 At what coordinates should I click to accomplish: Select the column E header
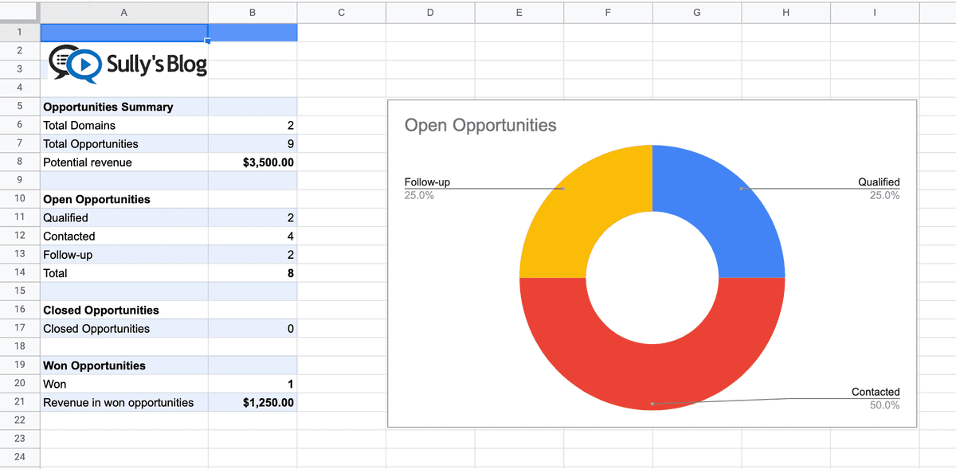pyautogui.click(x=519, y=12)
